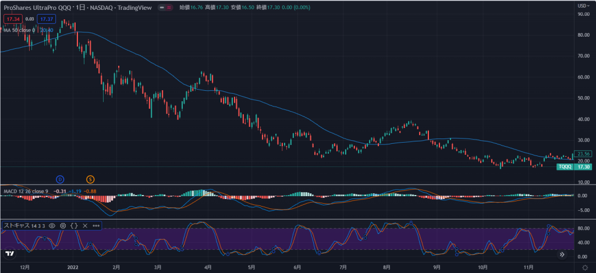Click the 高値 17.30 high value
This screenshot has height=273, width=596.
pyautogui.click(x=217, y=7)
